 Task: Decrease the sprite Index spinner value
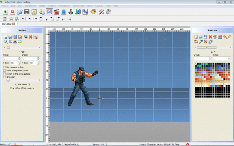tap(39, 59)
